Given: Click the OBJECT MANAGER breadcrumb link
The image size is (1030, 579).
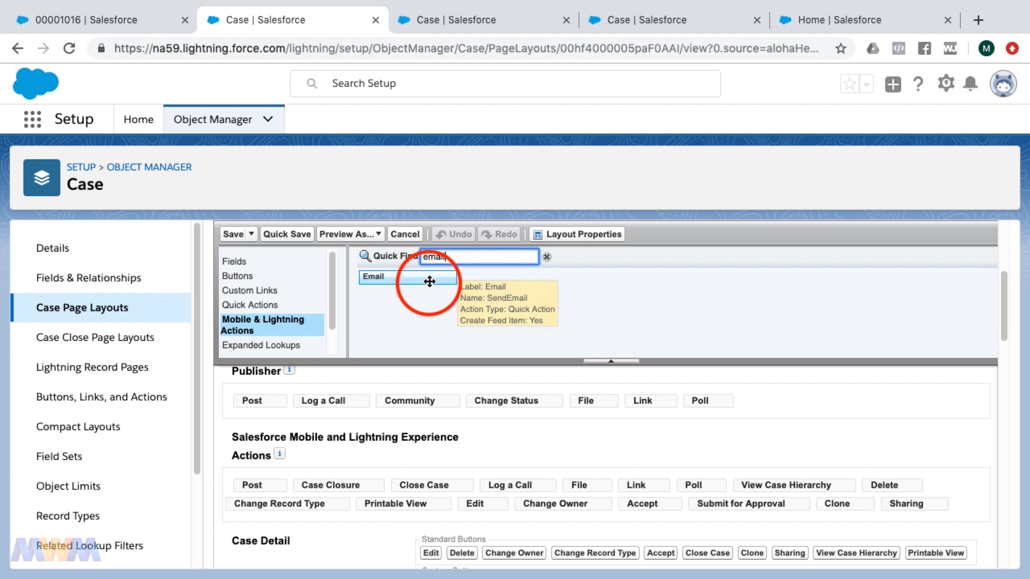Looking at the screenshot, I should (x=149, y=167).
